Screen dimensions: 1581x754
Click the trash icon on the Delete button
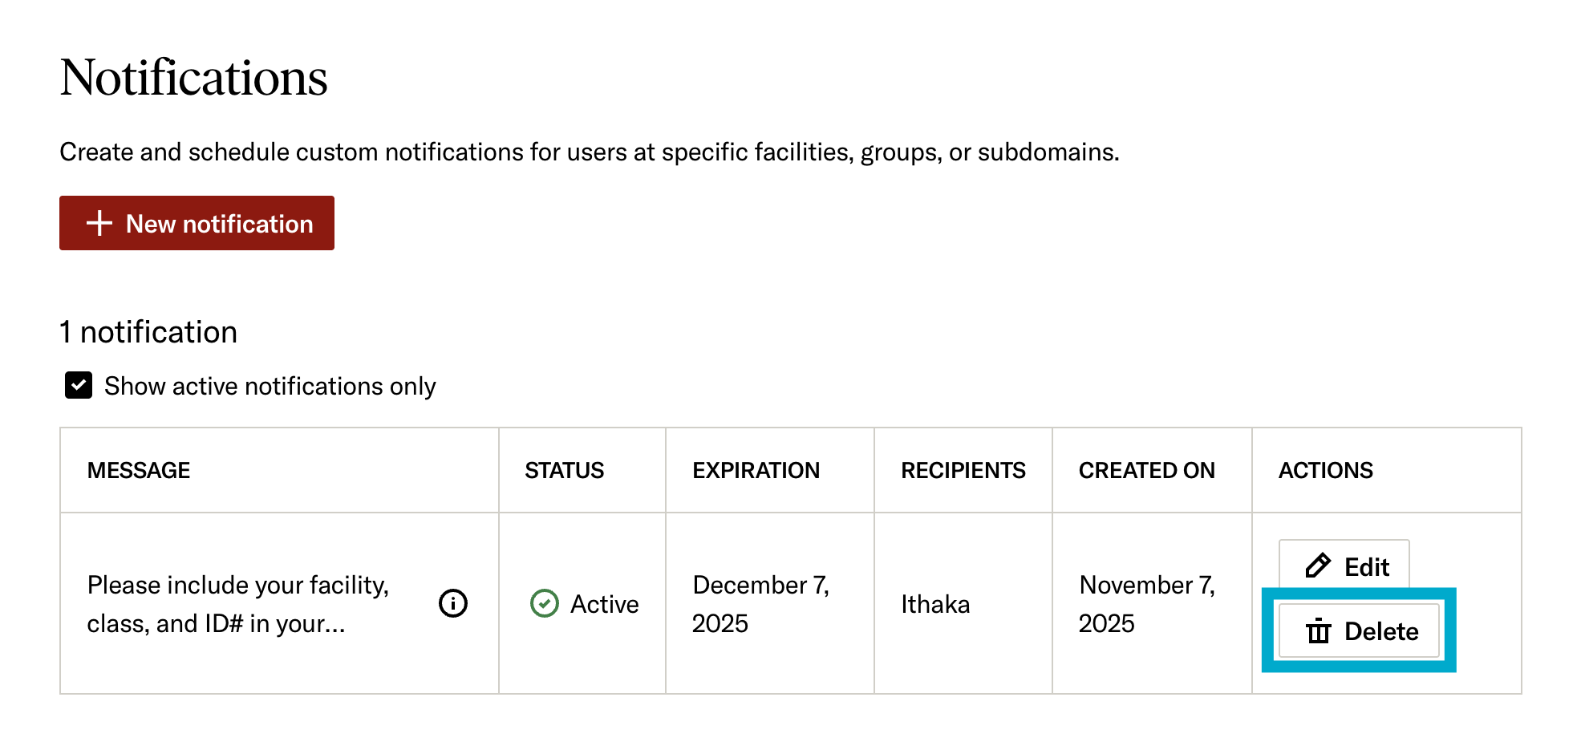(x=1319, y=631)
